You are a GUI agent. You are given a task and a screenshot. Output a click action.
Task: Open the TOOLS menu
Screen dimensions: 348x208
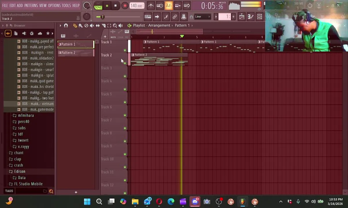point(66,5)
